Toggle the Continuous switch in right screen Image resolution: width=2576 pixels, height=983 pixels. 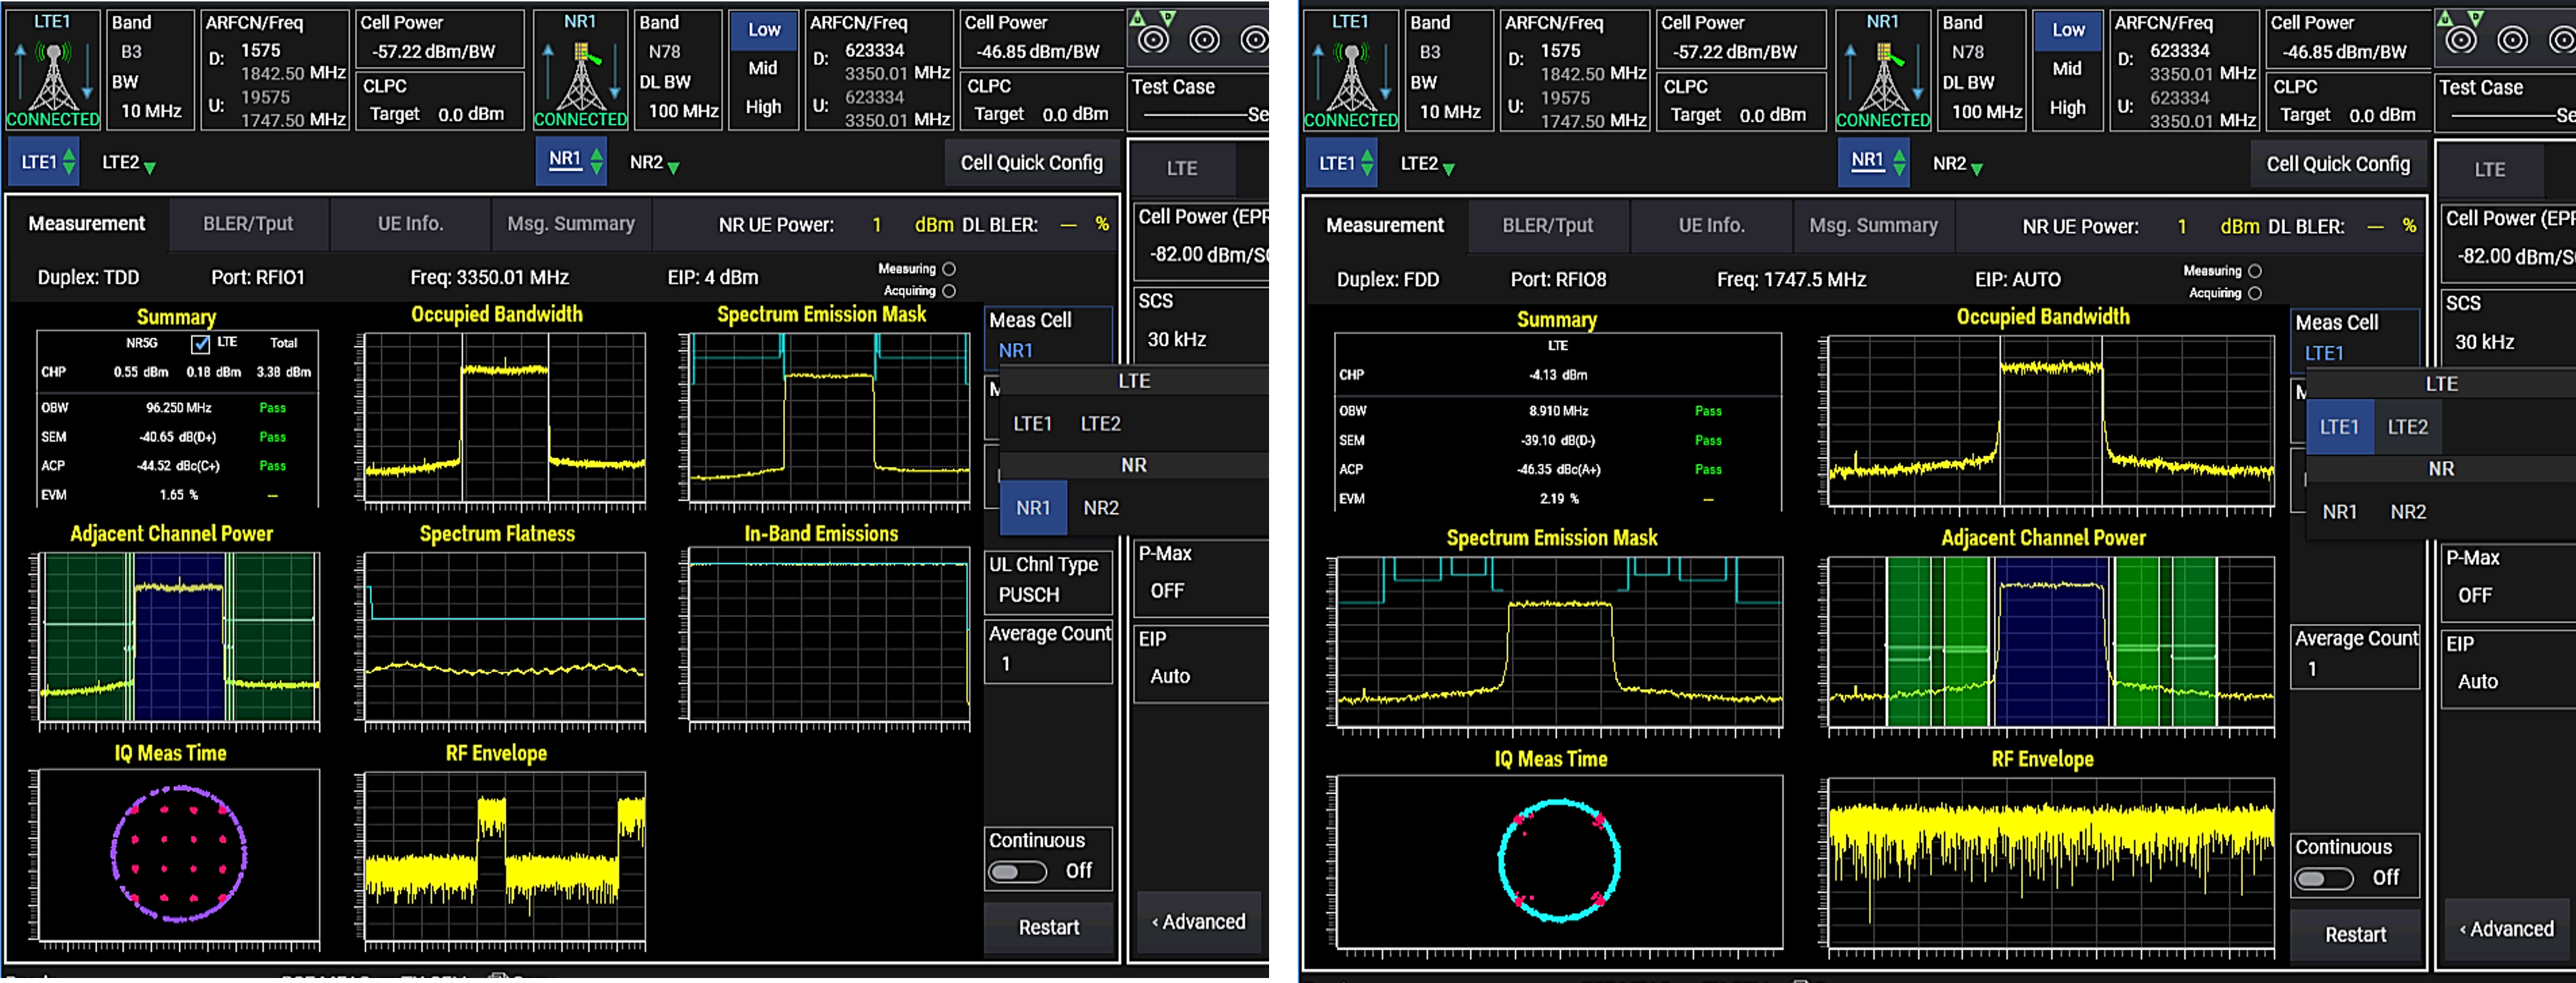pyautogui.click(x=2324, y=879)
